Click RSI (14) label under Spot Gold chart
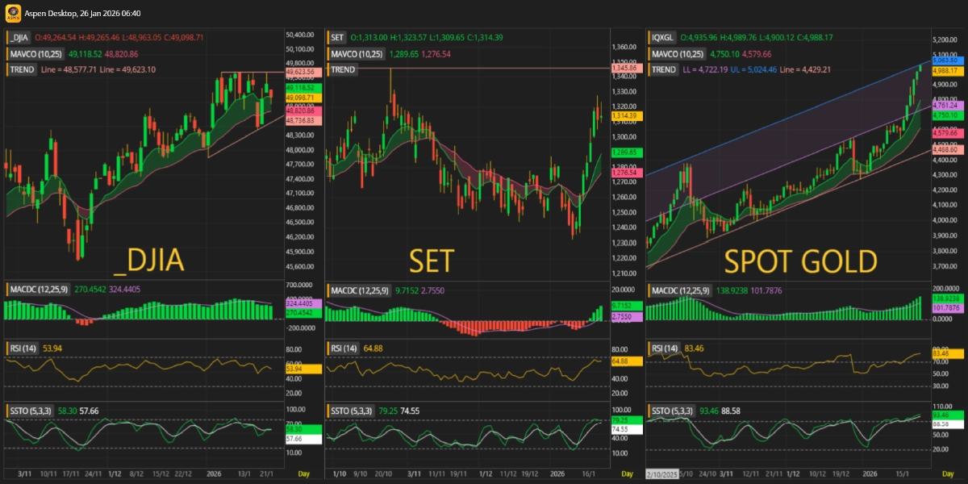968x484 pixels. (x=666, y=348)
